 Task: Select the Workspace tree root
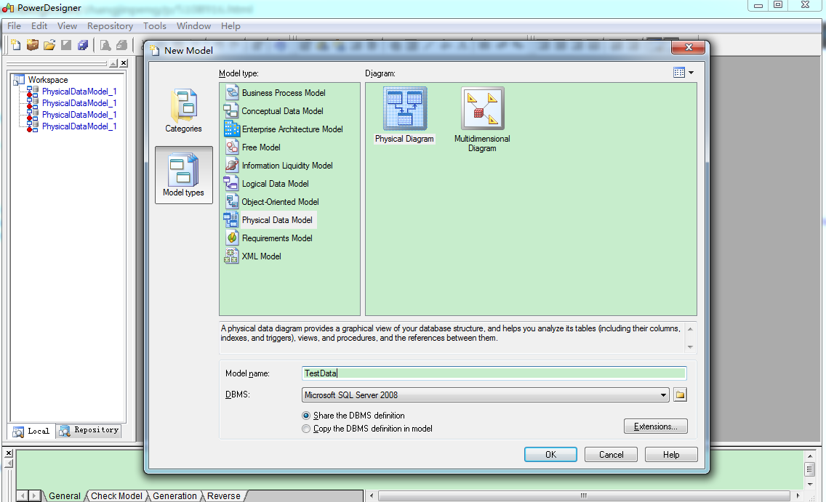tap(48, 80)
